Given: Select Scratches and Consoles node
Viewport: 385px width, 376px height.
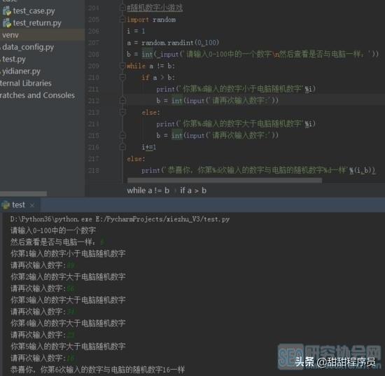Looking at the screenshot, I should [37, 95].
